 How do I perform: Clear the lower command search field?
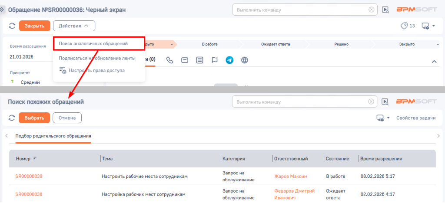(371, 101)
